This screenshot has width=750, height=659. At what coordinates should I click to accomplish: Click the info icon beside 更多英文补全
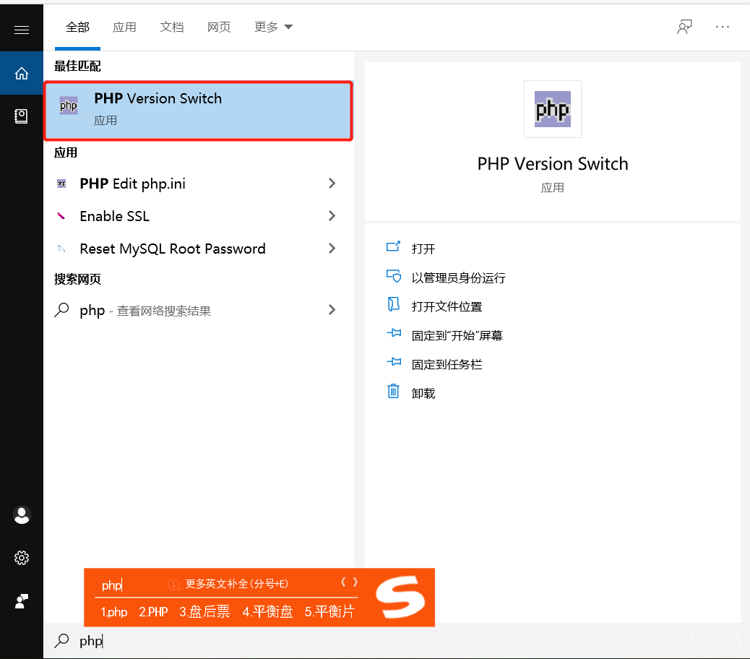(x=173, y=585)
